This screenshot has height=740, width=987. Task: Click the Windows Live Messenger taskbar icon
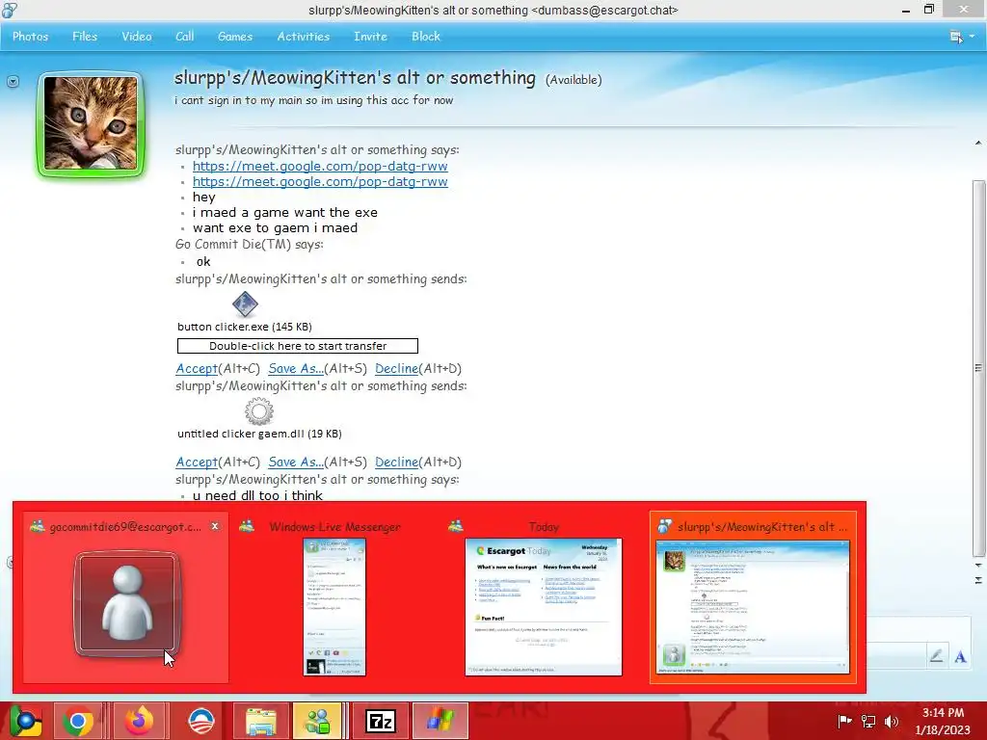(318, 721)
